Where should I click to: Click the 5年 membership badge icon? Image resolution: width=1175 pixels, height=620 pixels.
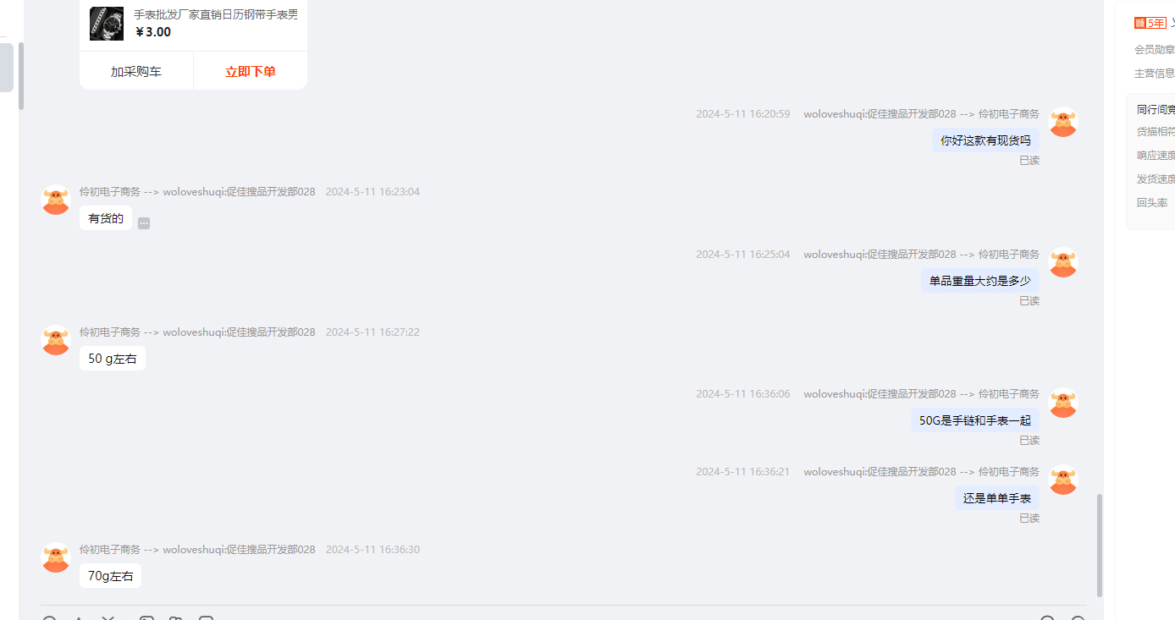[x=1150, y=23]
